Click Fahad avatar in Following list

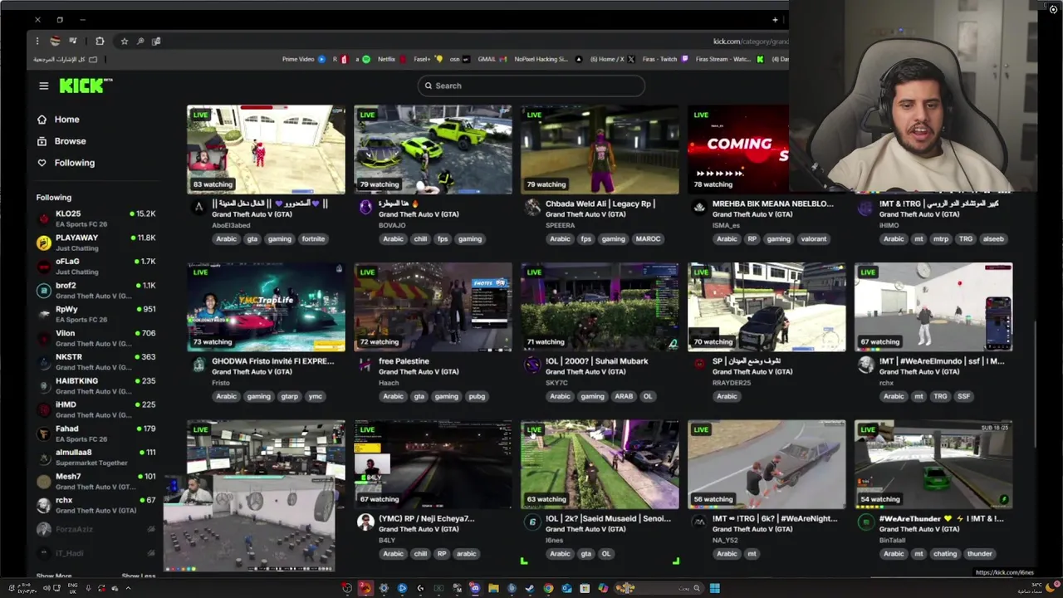coord(44,434)
